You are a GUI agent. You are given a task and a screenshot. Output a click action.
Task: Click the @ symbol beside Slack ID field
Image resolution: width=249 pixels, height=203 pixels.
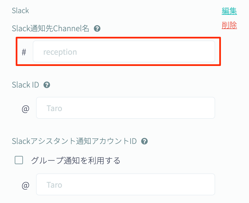[26, 109]
